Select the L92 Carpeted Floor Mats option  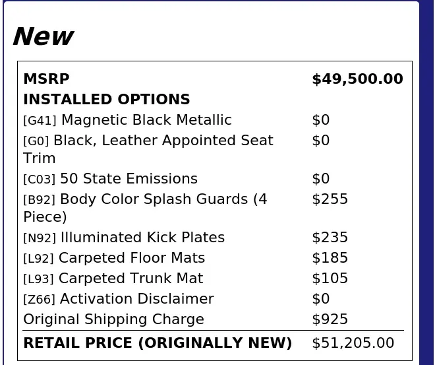(114, 258)
